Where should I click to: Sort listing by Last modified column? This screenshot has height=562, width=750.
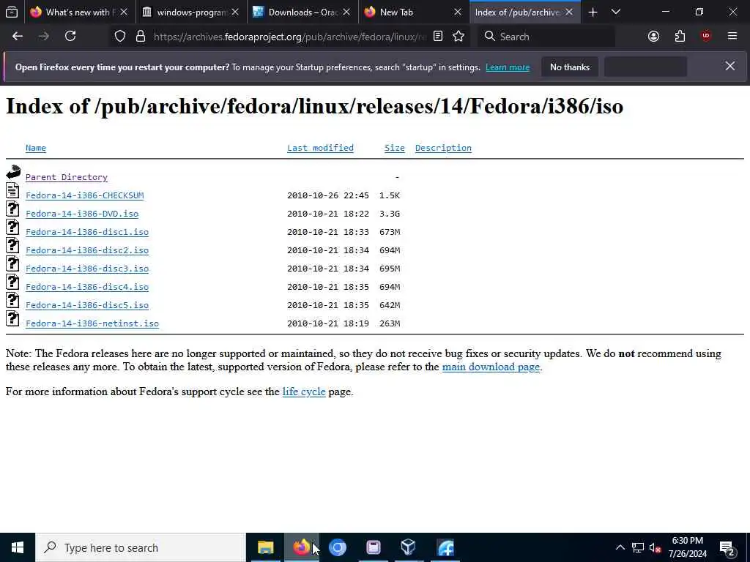tap(320, 148)
